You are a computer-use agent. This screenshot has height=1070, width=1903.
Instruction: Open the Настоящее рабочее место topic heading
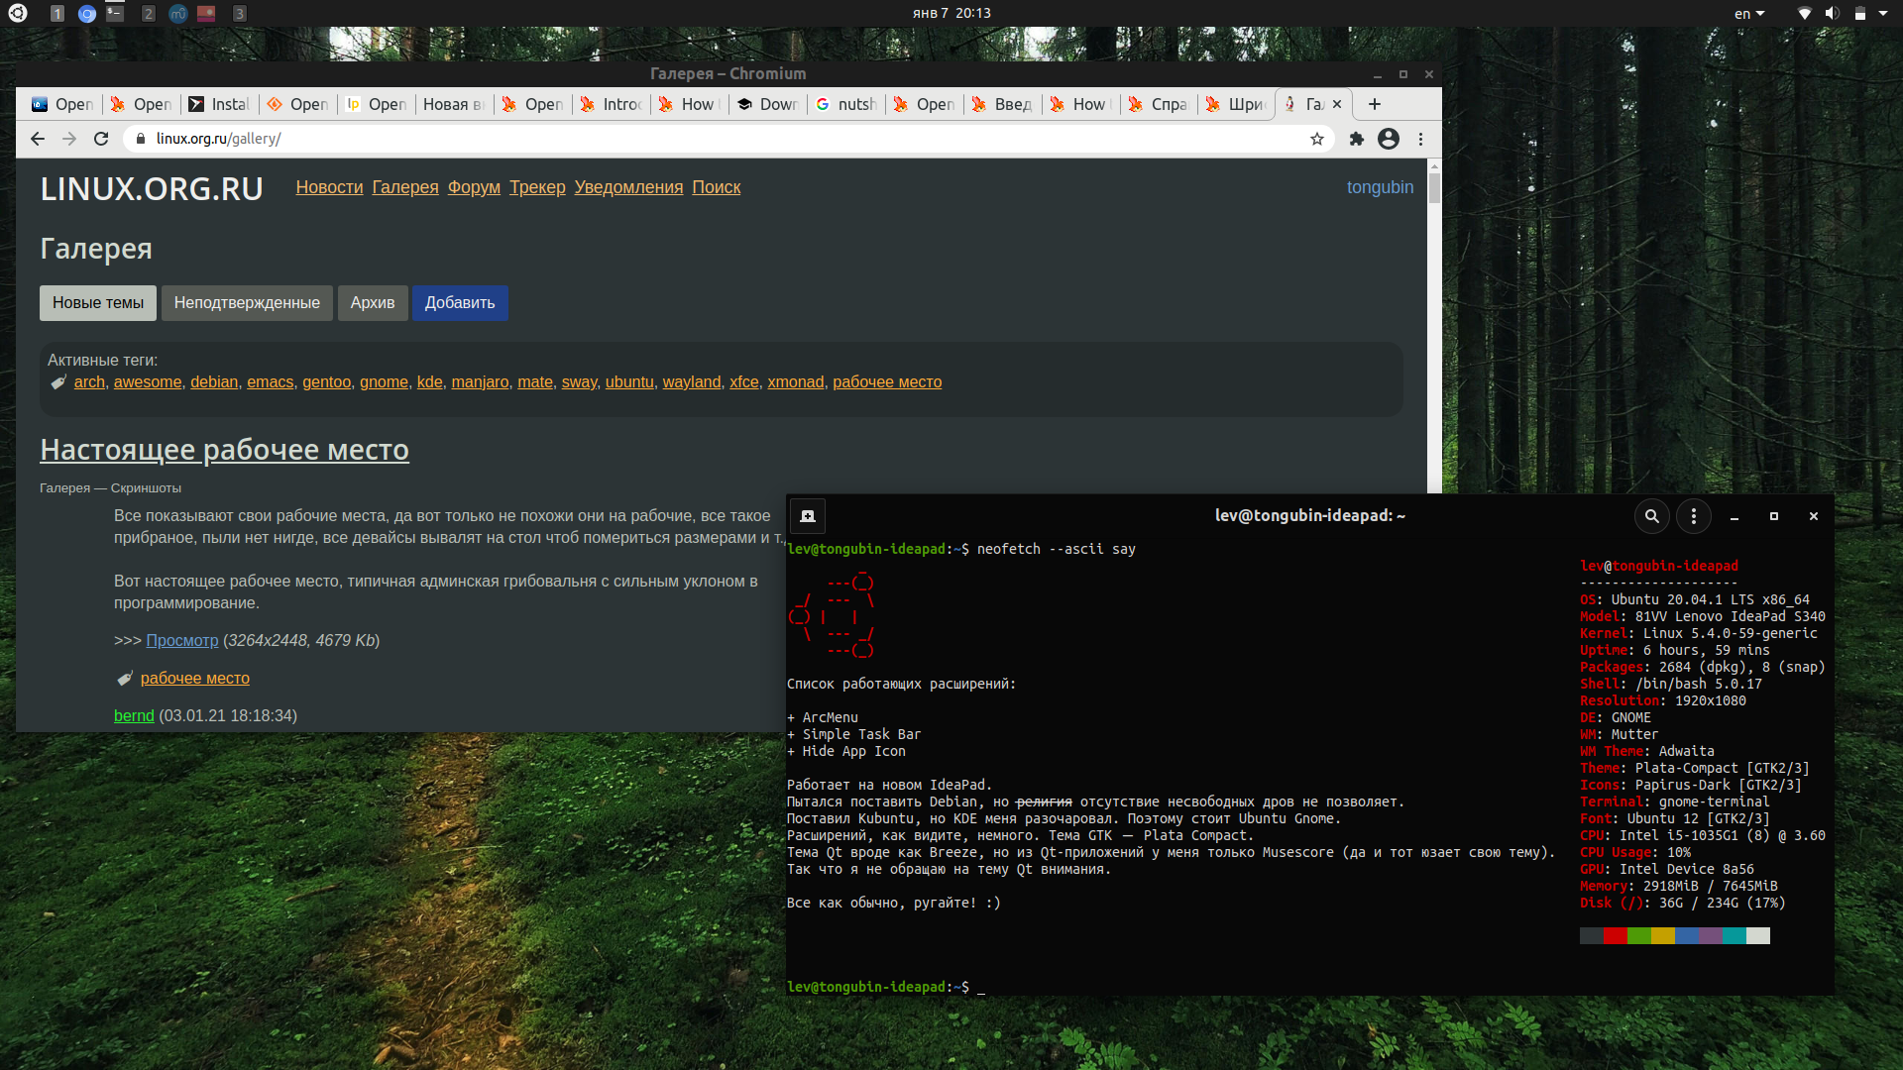pyautogui.click(x=224, y=450)
